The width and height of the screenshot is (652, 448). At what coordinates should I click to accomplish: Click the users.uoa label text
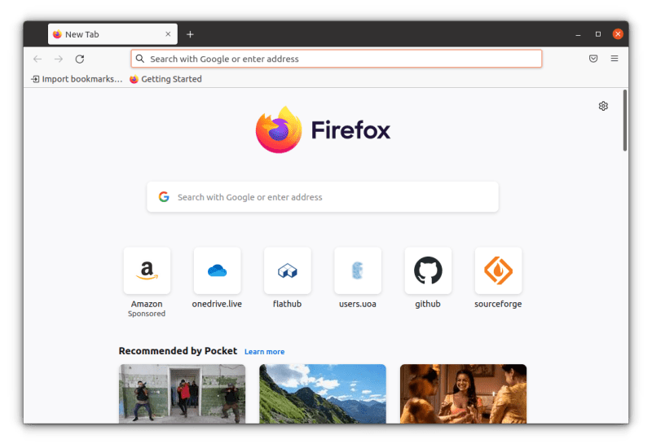tap(358, 304)
